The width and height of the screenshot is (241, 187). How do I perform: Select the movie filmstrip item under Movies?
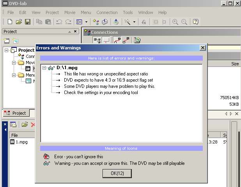[x=28, y=68]
